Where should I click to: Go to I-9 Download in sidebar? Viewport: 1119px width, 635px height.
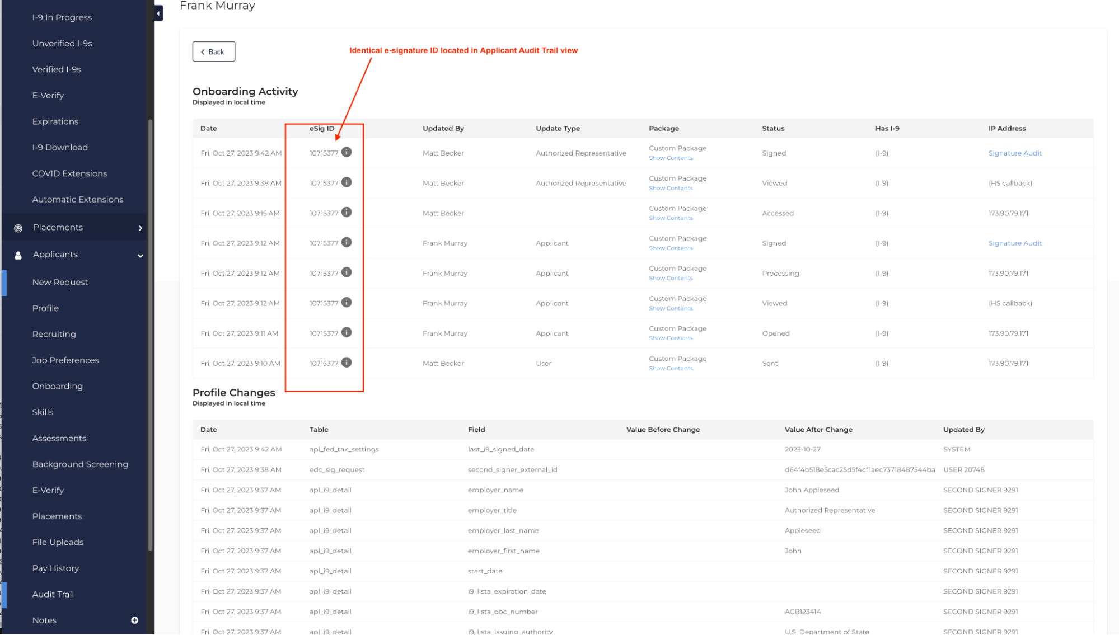point(60,148)
